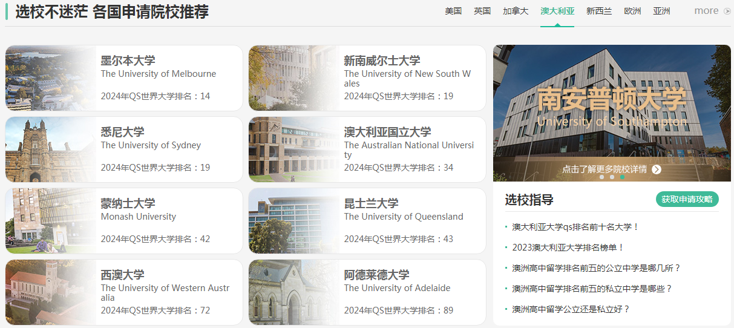Click the chevron icon after 点击了解更多院校详情
Screen dimensions: 734x328
point(657,169)
